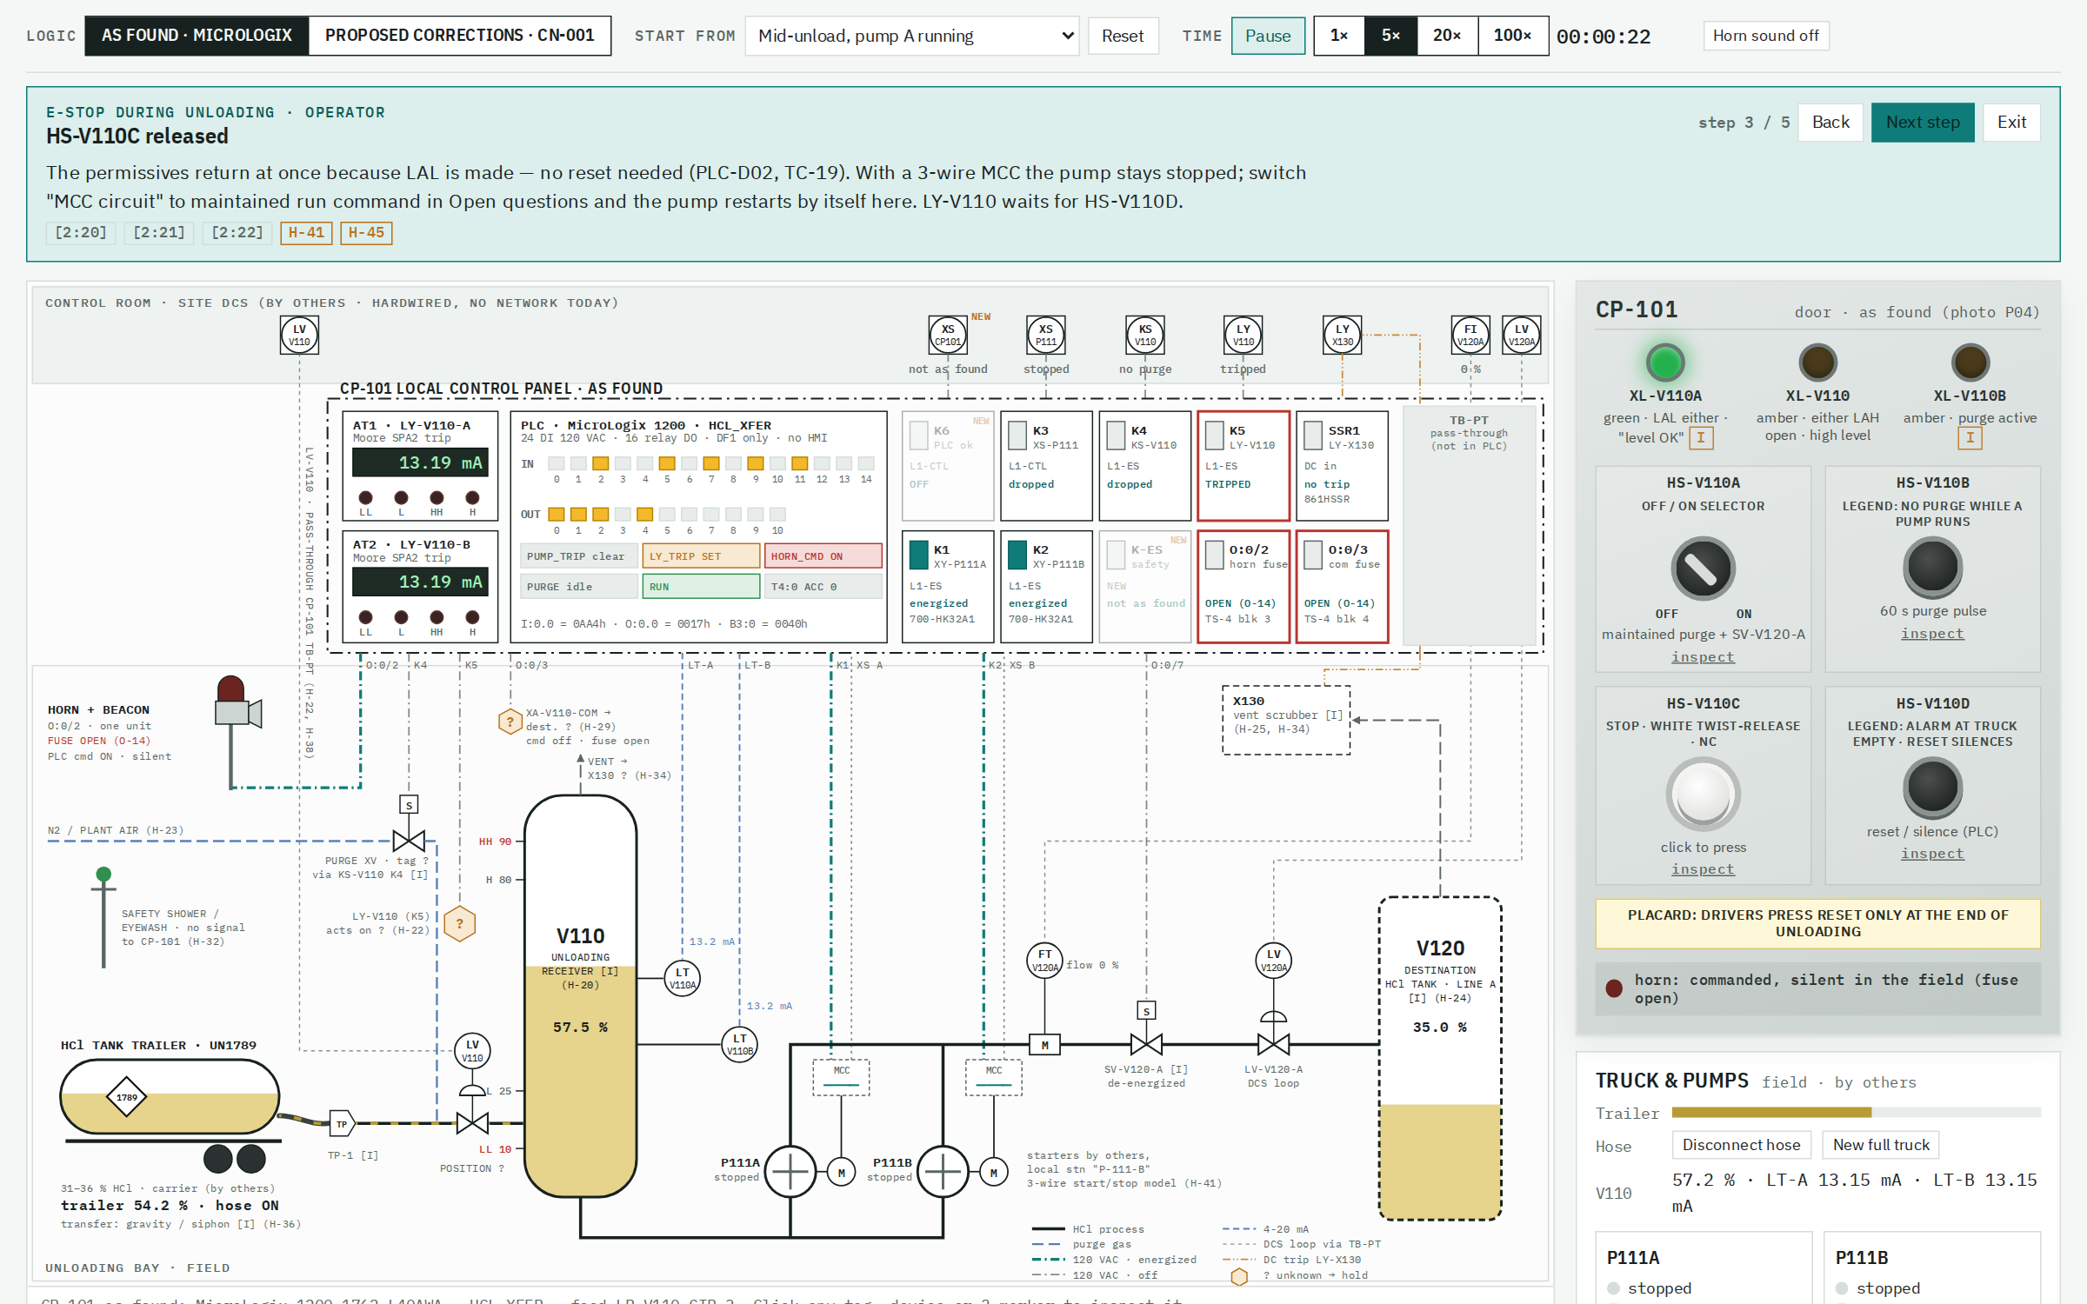This screenshot has width=2087, height=1304.
Task: Click the HCl tank trailer graphic
Action: pos(170,1115)
